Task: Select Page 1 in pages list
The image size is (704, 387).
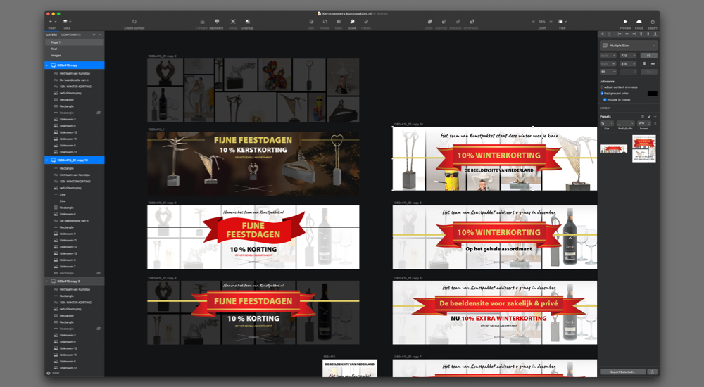Action: 75,42
